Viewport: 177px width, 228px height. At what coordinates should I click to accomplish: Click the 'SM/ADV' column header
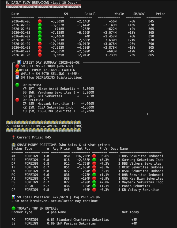(x=139, y=14)
